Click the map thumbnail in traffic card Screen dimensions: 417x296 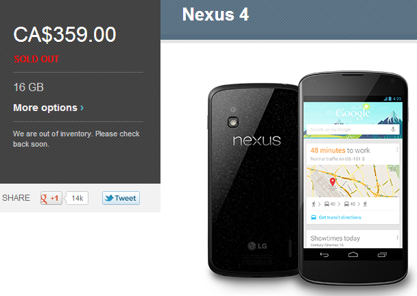[353, 181]
